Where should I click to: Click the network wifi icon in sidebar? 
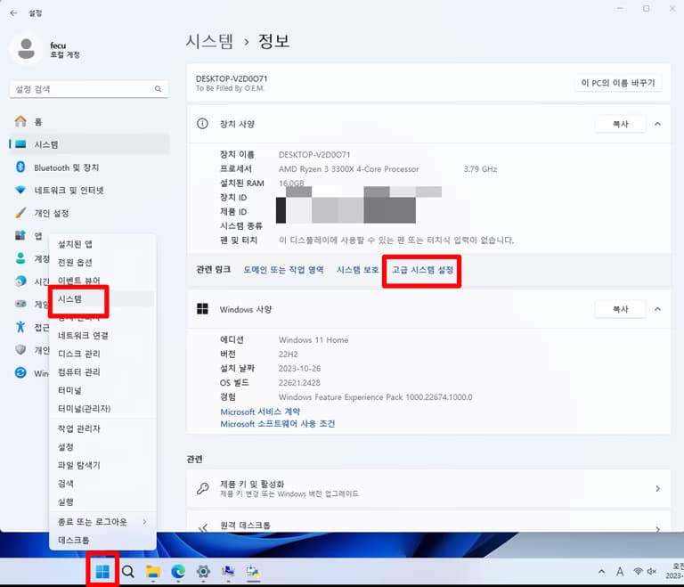20,190
